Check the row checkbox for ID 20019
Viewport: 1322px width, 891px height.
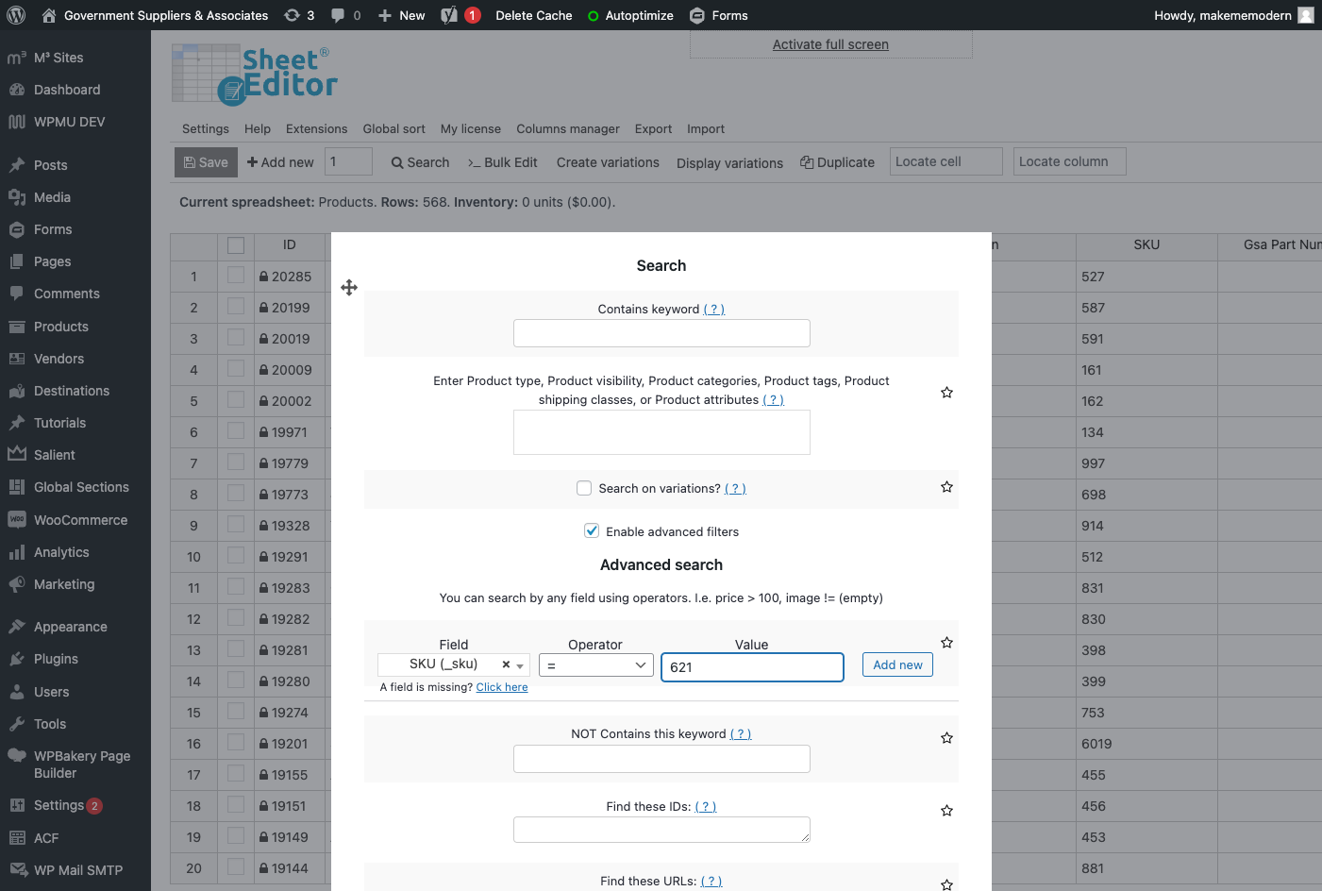(x=236, y=338)
